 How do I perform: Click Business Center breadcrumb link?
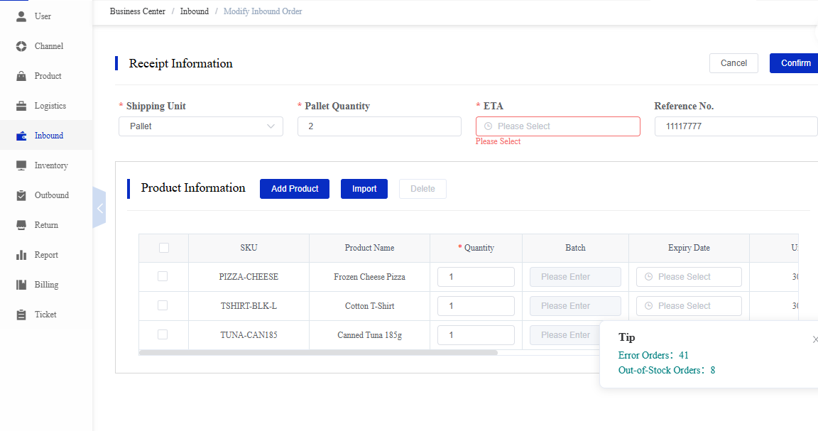[138, 11]
